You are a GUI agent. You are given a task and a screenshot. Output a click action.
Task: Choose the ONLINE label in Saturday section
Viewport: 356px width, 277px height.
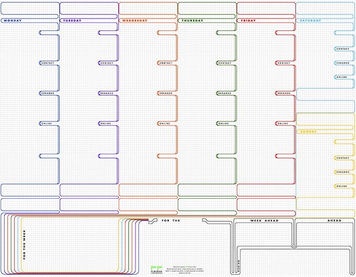(x=342, y=77)
